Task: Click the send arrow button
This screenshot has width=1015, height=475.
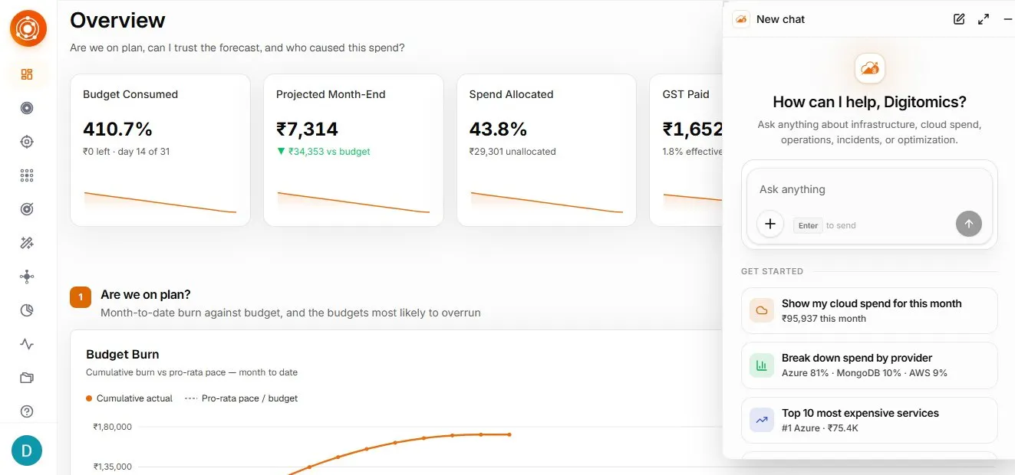Action: pos(969,224)
